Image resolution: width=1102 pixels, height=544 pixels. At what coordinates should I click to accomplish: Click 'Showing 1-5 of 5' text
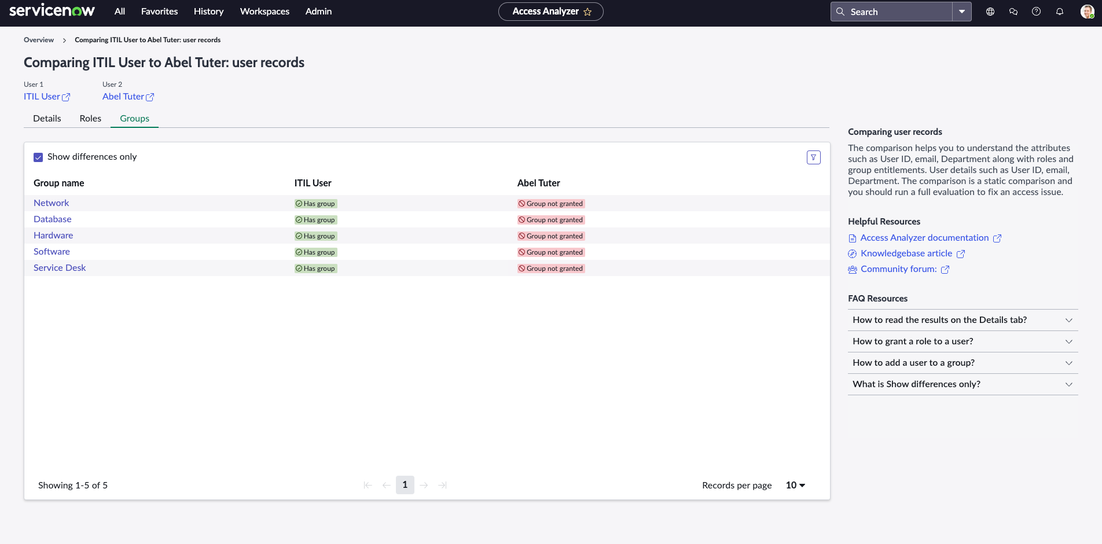click(x=73, y=485)
